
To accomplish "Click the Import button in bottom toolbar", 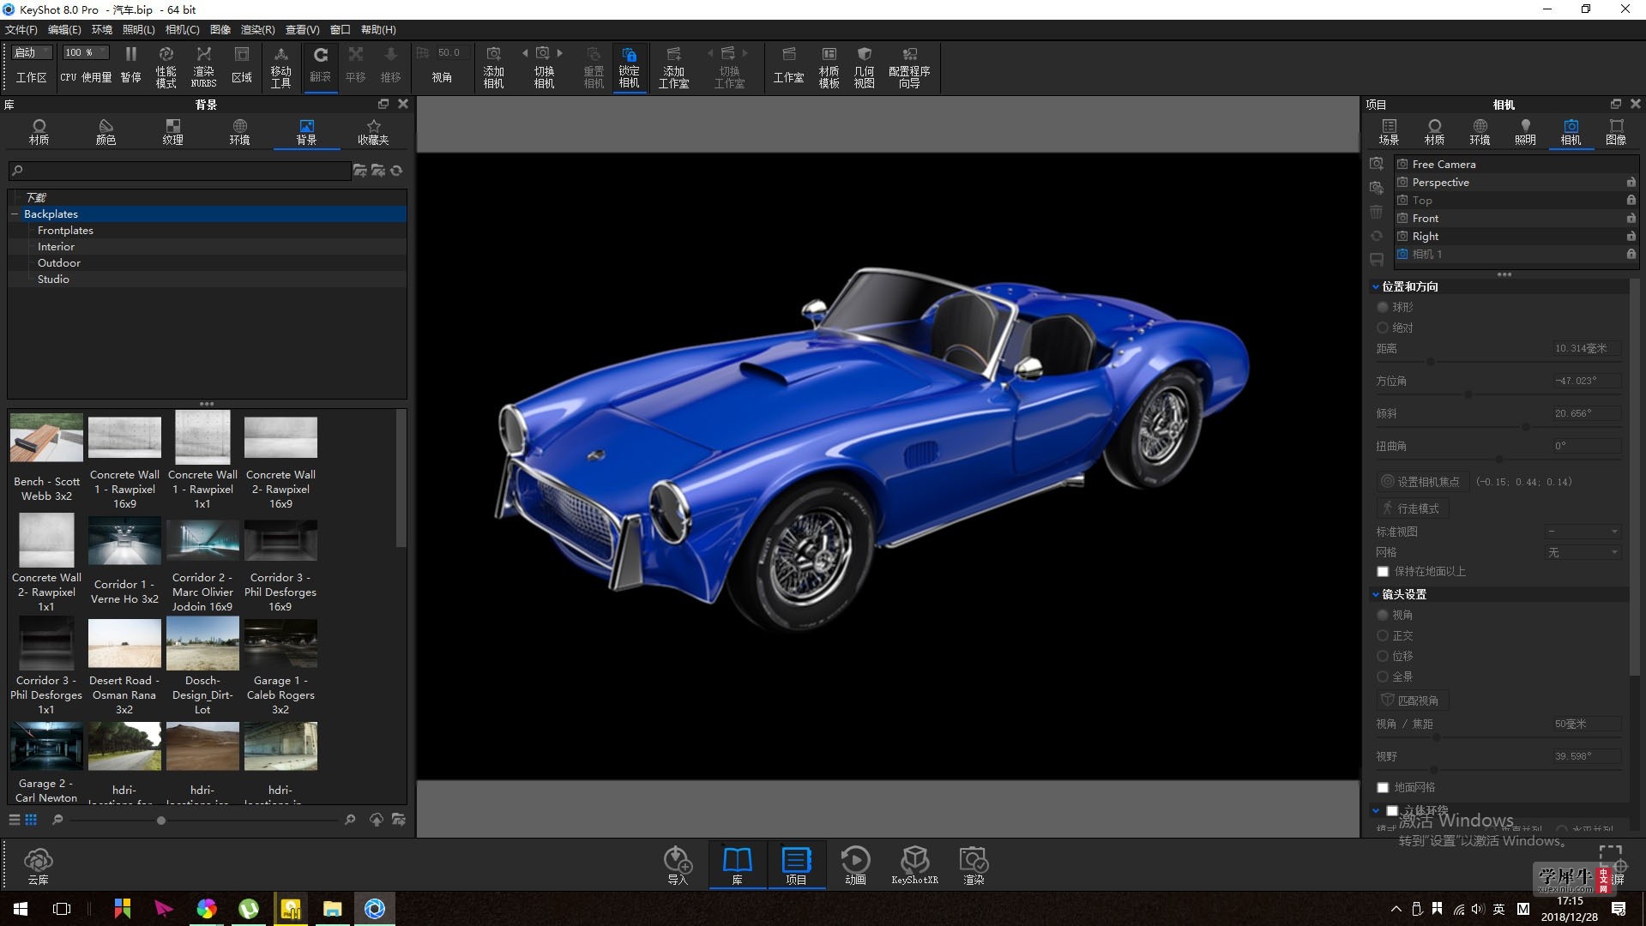I will point(678,865).
